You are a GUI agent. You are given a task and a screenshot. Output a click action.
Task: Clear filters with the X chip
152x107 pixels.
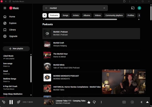44,15
